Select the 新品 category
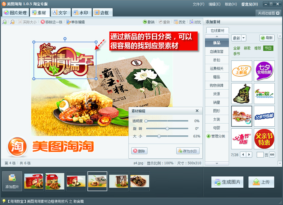This screenshot has height=205, width=283. [217, 43]
